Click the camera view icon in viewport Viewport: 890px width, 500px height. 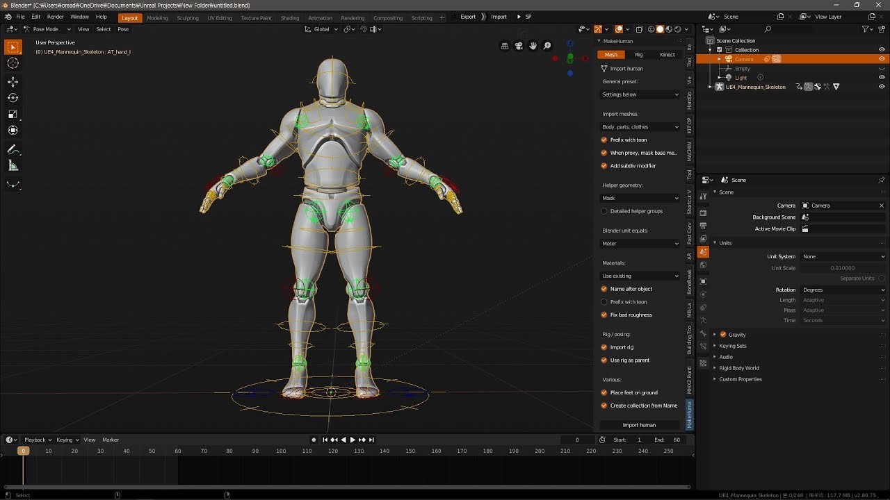tap(519, 46)
